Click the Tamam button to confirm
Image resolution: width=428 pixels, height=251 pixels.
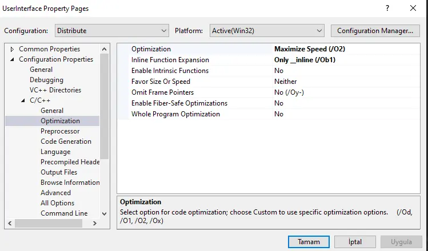(309, 242)
